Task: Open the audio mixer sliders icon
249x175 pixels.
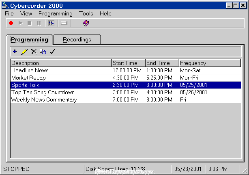Action: pyautogui.click(x=51, y=23)
